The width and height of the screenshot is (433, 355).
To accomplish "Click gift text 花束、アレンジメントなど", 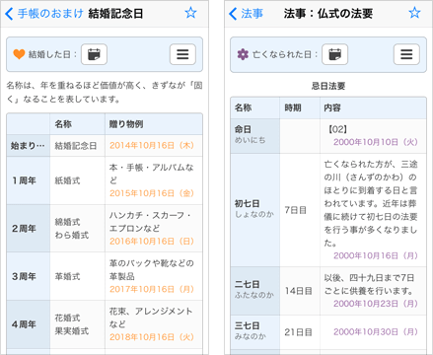I will click(x=151, y=318).
